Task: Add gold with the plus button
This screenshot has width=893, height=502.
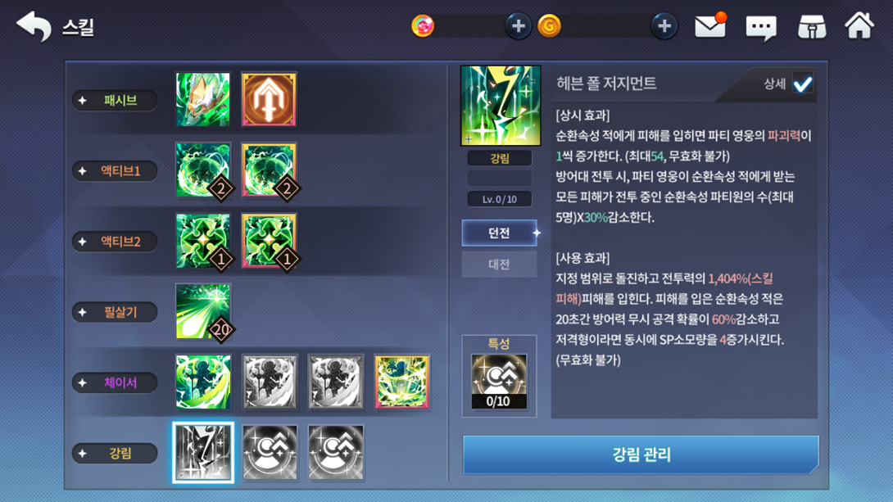Action: pyautogui.click(x=664, y=26)
